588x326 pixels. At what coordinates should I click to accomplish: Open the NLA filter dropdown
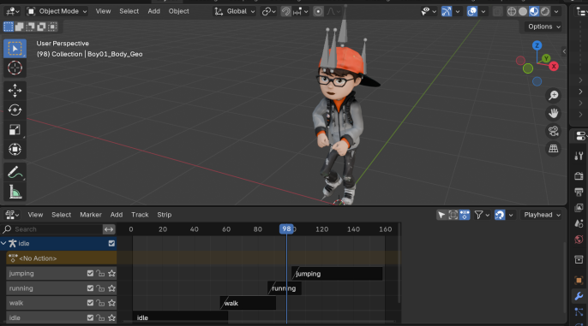click(x=482, y=215)
